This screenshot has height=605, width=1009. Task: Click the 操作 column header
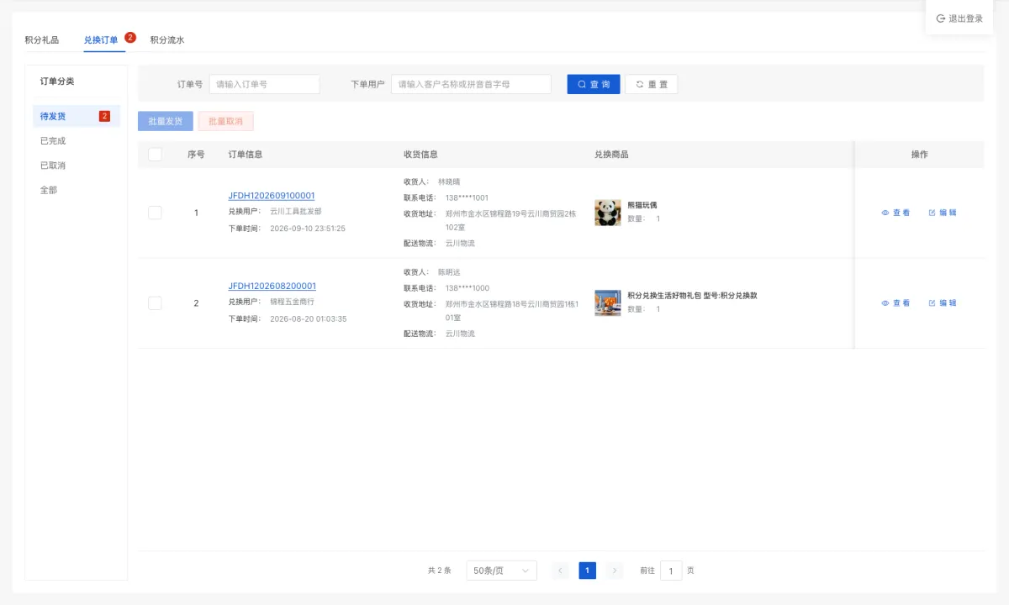click(920, 155)
